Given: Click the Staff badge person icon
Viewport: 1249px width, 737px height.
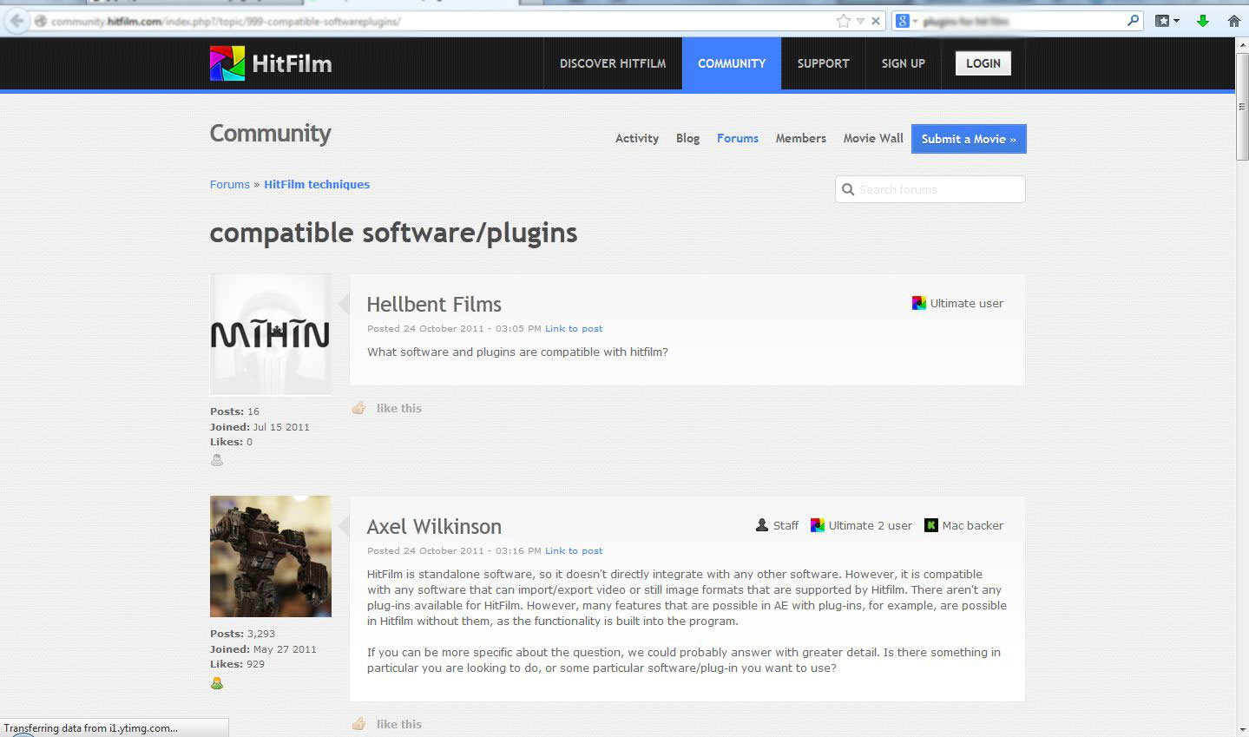Looking at the screenshot, I should (x=762, y=525).
